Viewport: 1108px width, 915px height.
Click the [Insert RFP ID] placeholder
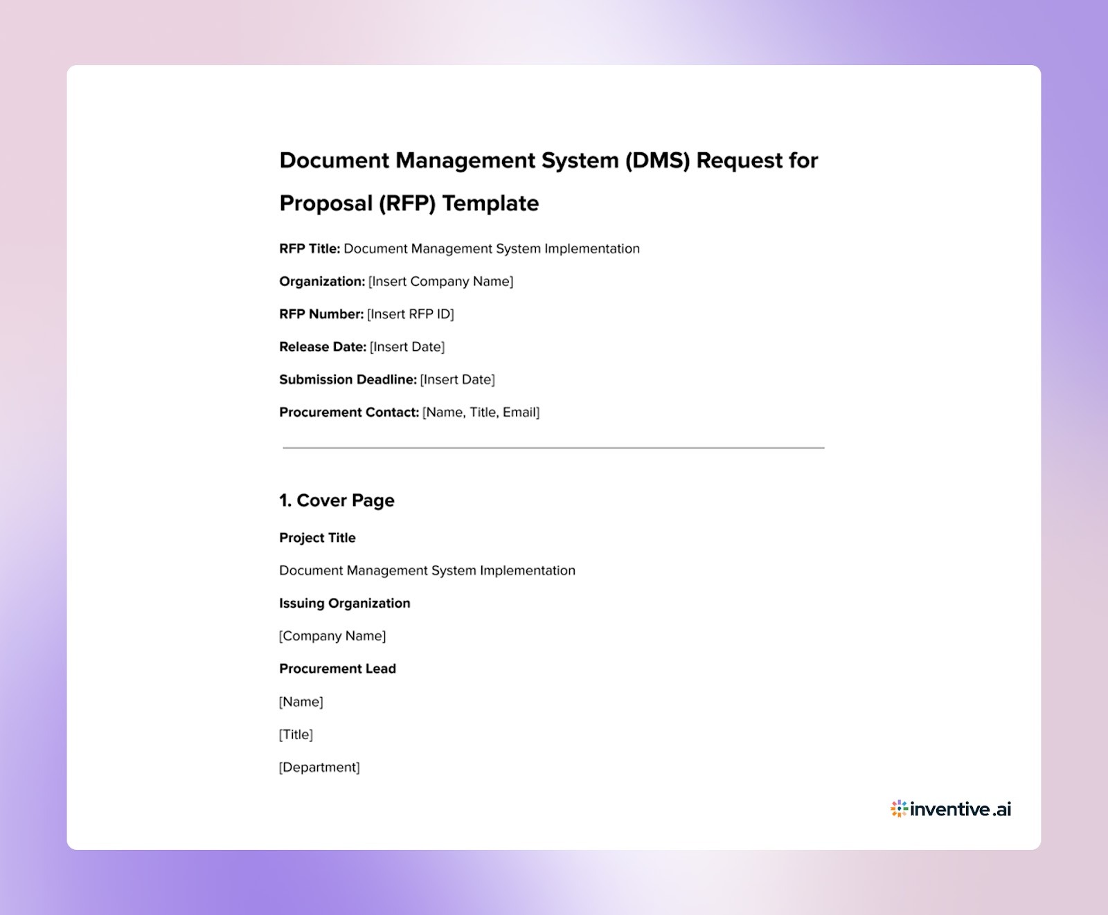(410, 314)
